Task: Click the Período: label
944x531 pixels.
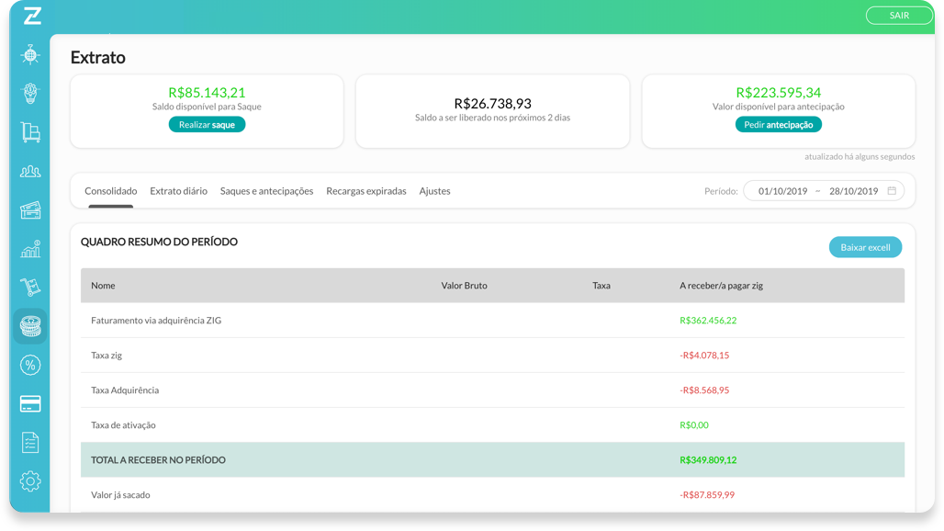Action: 721,191
